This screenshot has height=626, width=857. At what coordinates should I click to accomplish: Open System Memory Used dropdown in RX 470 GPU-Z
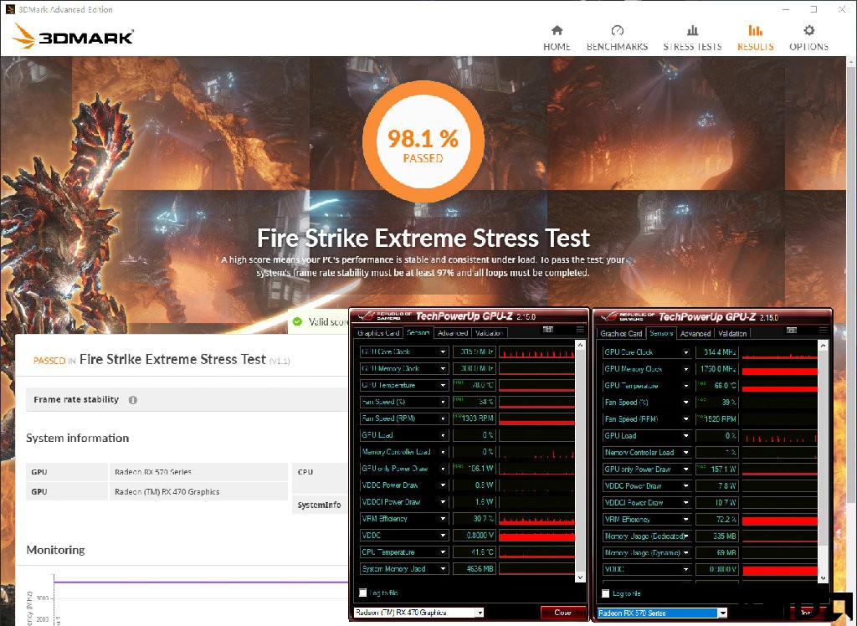(444, 569)
